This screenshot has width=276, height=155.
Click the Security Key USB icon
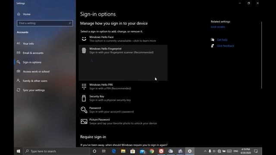(x=84, y=98)
